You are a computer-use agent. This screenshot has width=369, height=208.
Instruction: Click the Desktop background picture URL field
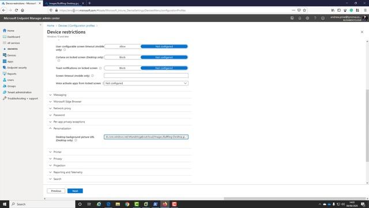point(146,137)
